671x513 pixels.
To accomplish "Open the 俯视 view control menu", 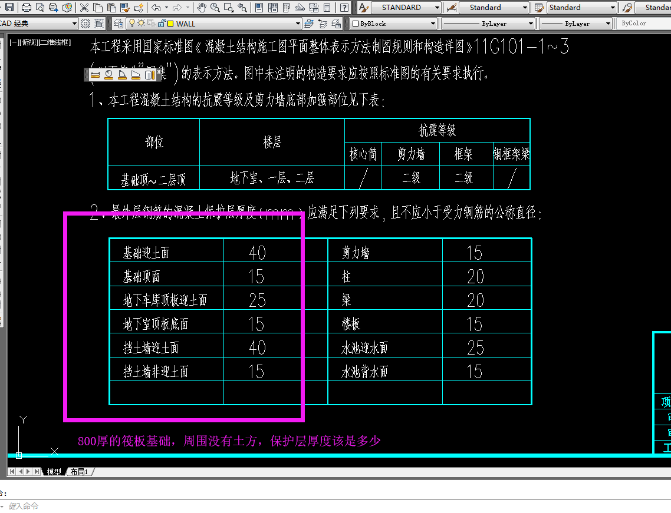I will 29,42.
